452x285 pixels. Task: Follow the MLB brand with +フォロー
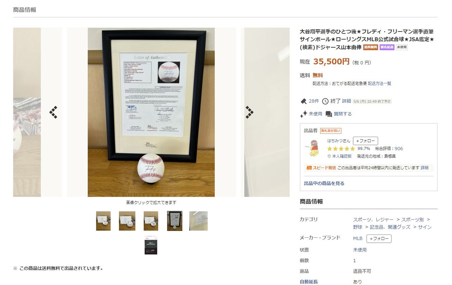pos(379,239)
